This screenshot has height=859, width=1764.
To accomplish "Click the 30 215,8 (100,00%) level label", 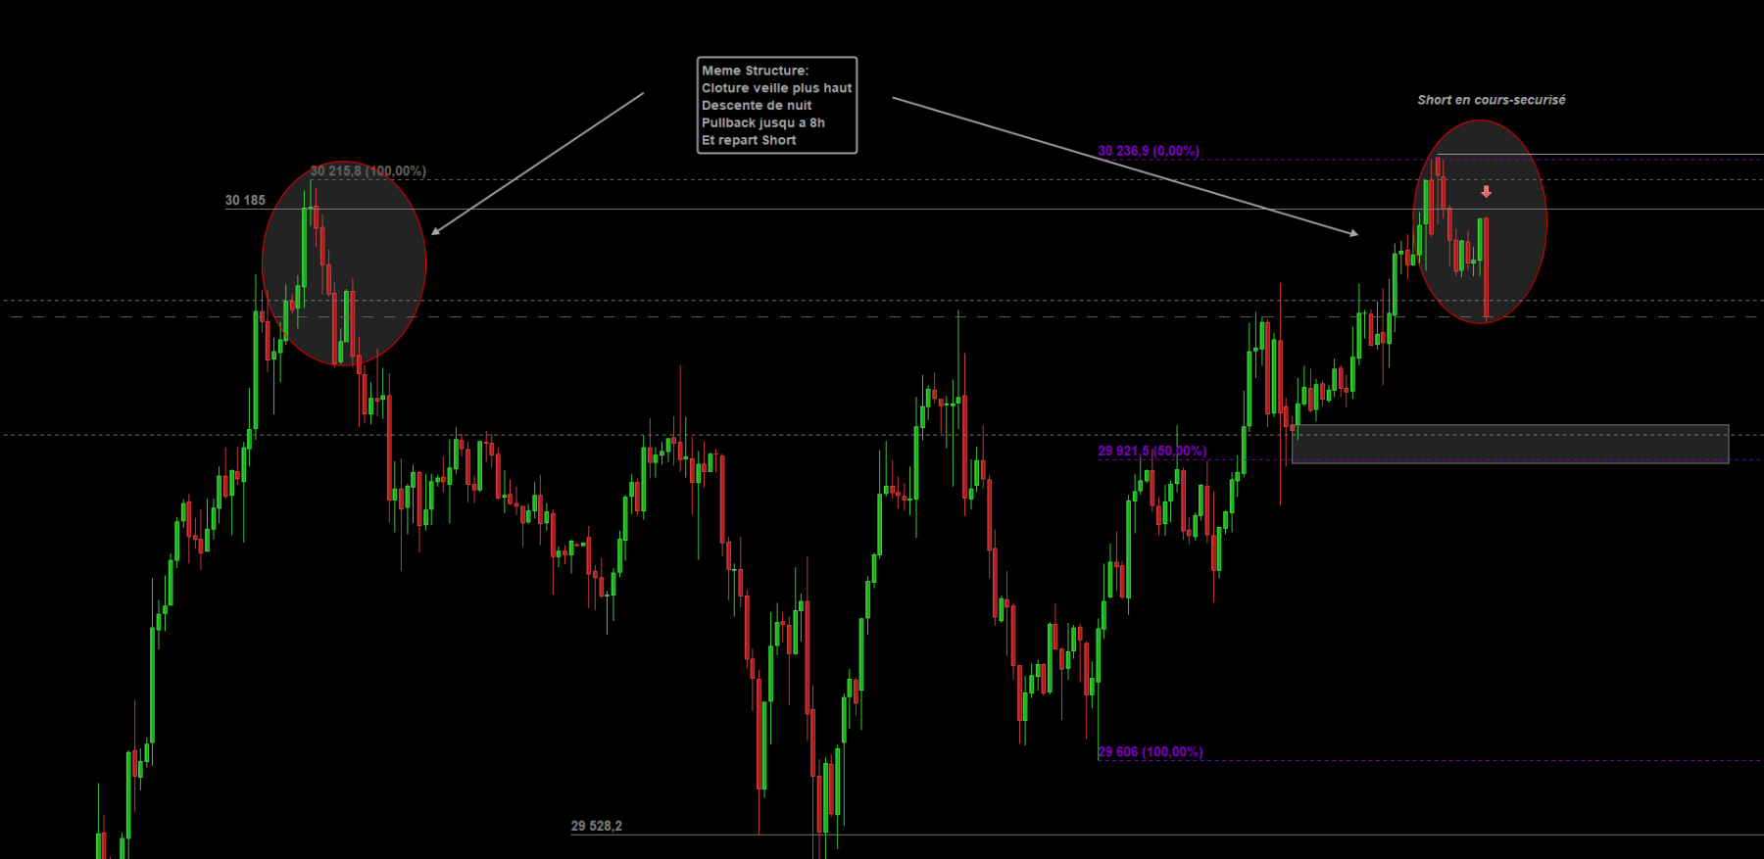I will [x=368, y=170].
